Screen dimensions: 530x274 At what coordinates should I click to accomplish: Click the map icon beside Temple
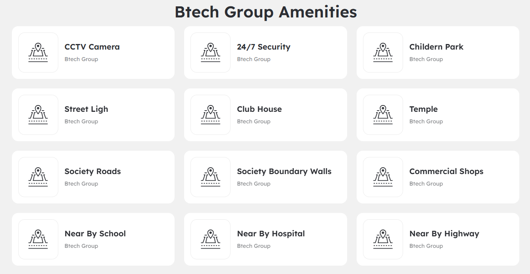pos(383,115)
